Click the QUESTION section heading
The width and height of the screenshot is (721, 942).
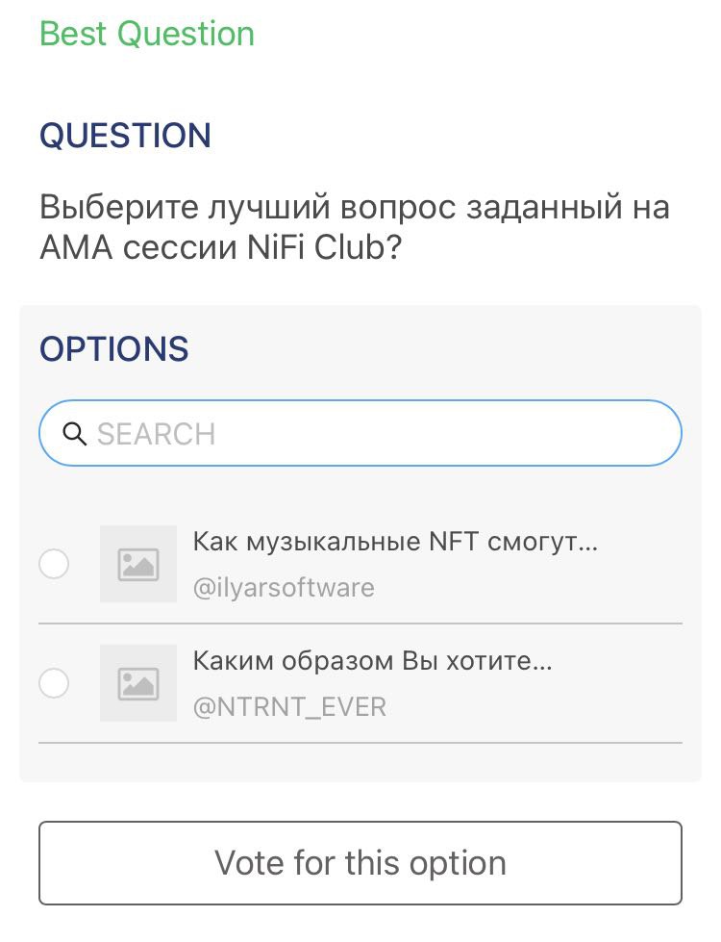coord(125,136)
